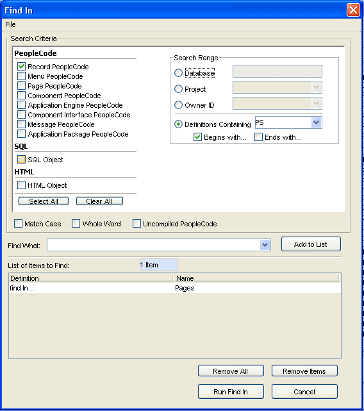
Task: Open the File menu
Action: coord(10,24)
